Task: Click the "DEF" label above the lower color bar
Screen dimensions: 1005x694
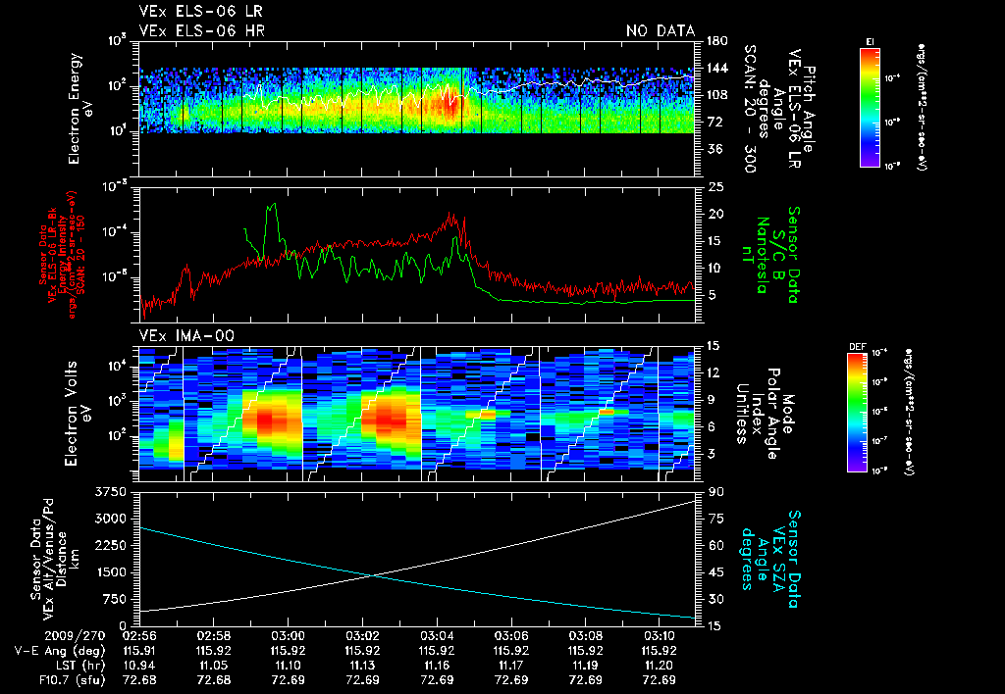Action: 857,347
